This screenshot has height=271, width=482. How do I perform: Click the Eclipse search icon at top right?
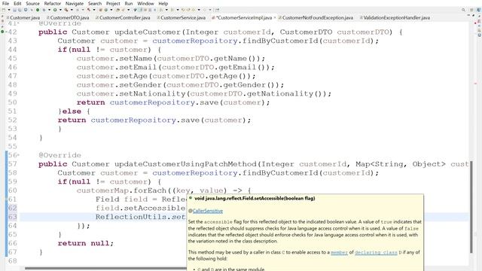[463, 10]
